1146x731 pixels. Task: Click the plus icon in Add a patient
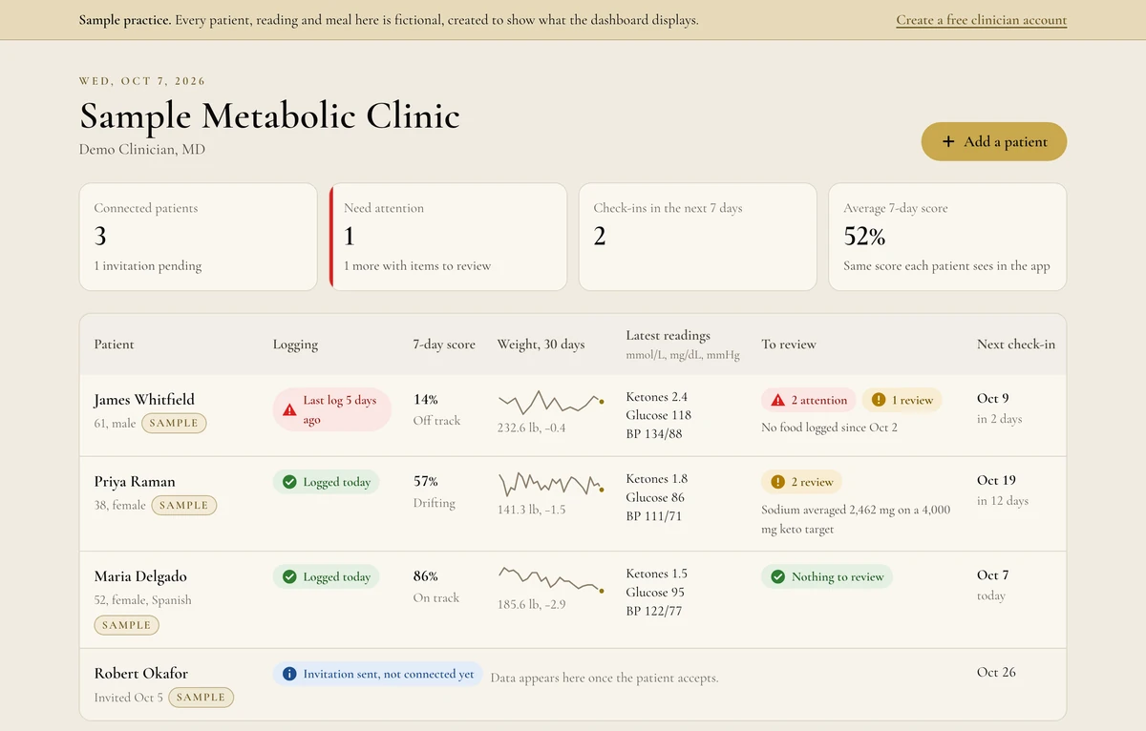click(948, 141)
